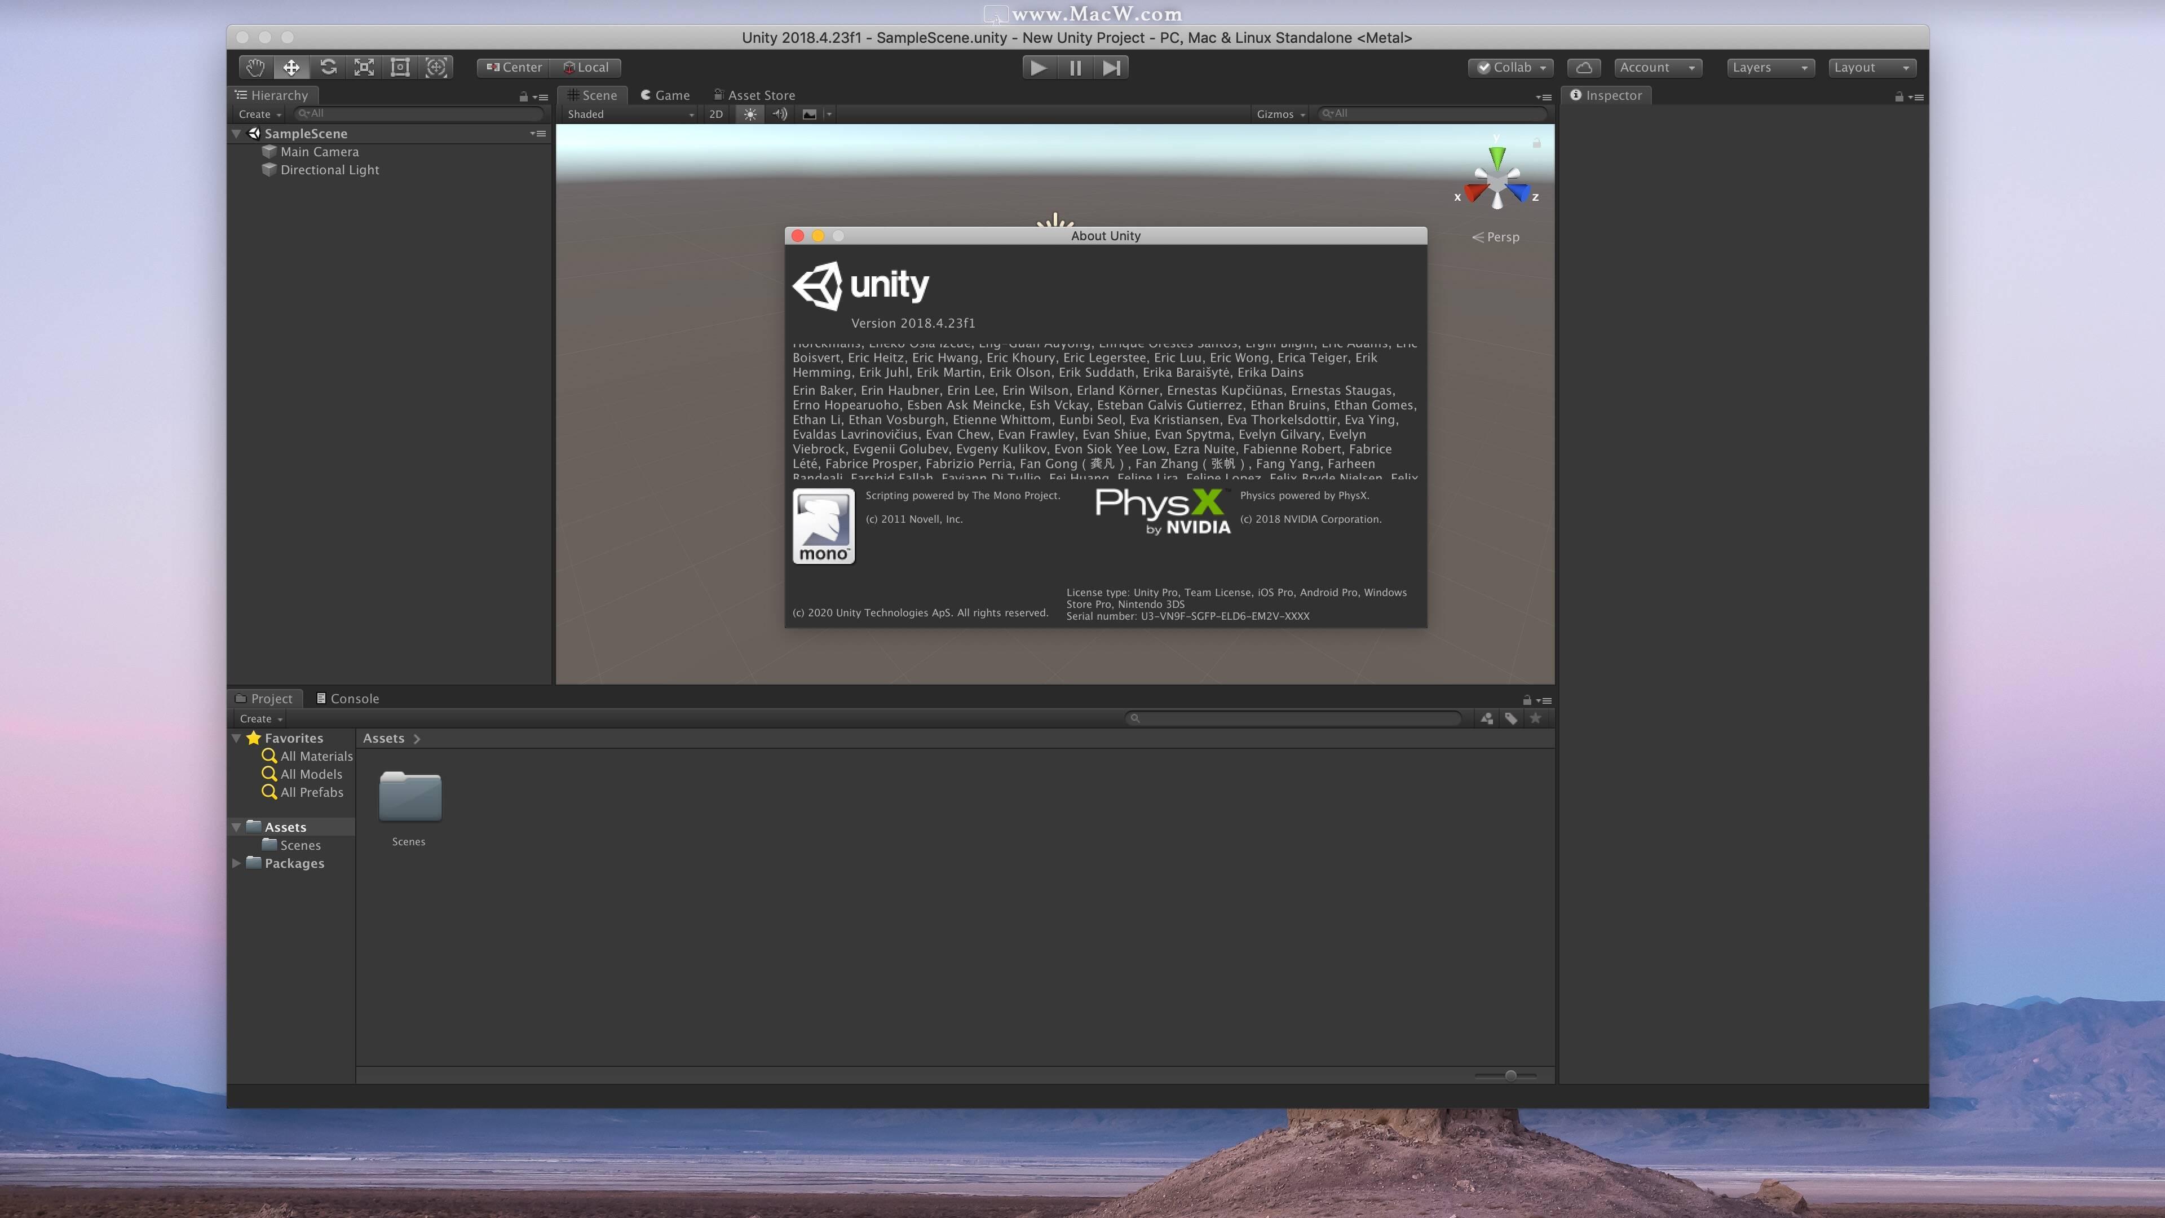The image size is (2165, 1218).
Task: Open the camera render effects icon menu in Scene view
Action: coord(810,114)
